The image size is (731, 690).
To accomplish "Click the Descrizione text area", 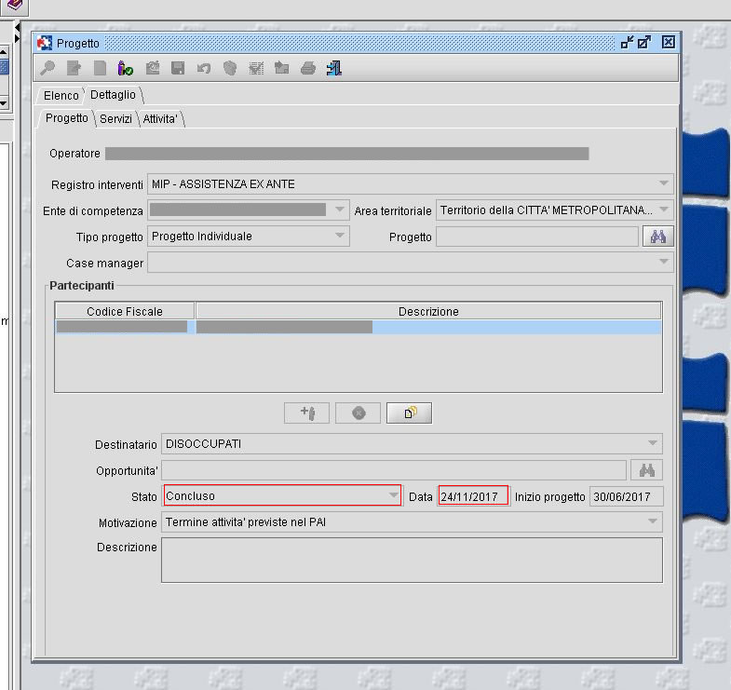I will pyautogui.click(x=412, y=561).
